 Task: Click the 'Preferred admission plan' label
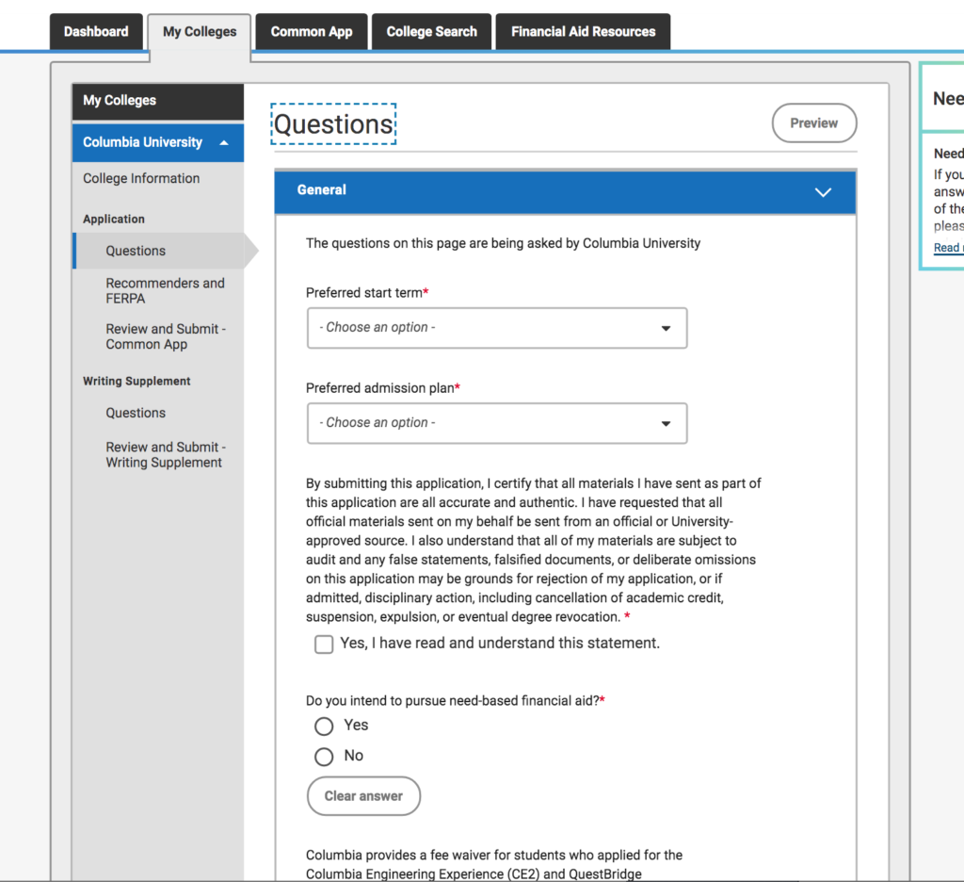pos(383,388)
